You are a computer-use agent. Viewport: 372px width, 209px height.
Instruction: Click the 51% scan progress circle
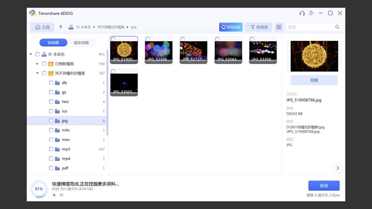point(39,189)
